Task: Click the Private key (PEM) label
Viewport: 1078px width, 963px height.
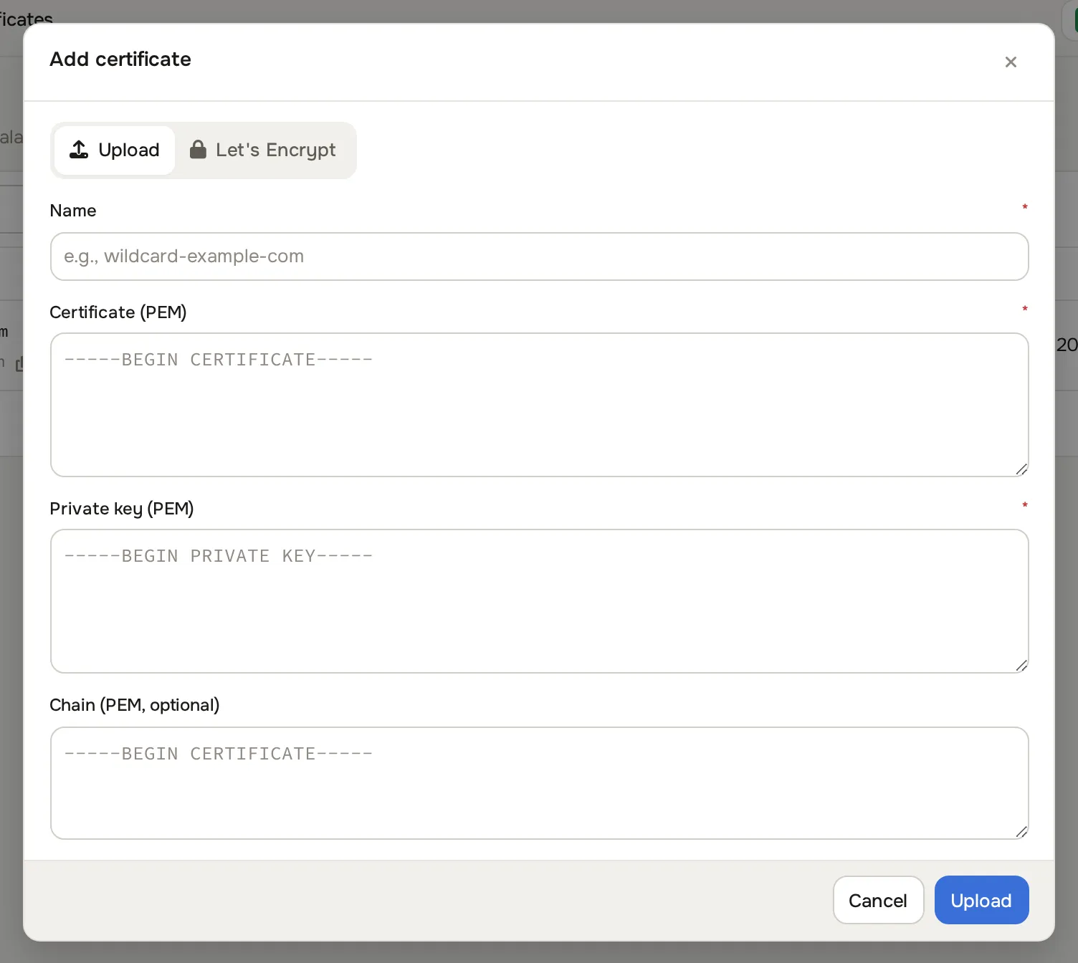Action: (122, 509)
